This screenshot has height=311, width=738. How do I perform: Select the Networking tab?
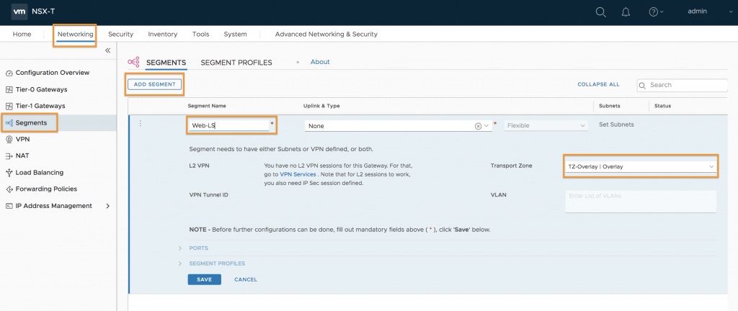(x=75, y=35)
